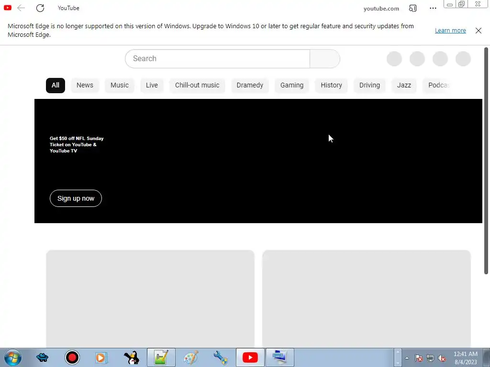This screenshot has height=367, width=490.
Task: Select the Live category chip
Action: coord(152,85)
